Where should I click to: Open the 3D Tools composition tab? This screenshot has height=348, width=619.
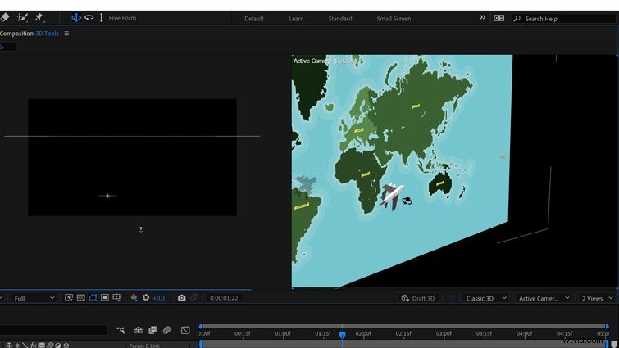click(47, 34)
